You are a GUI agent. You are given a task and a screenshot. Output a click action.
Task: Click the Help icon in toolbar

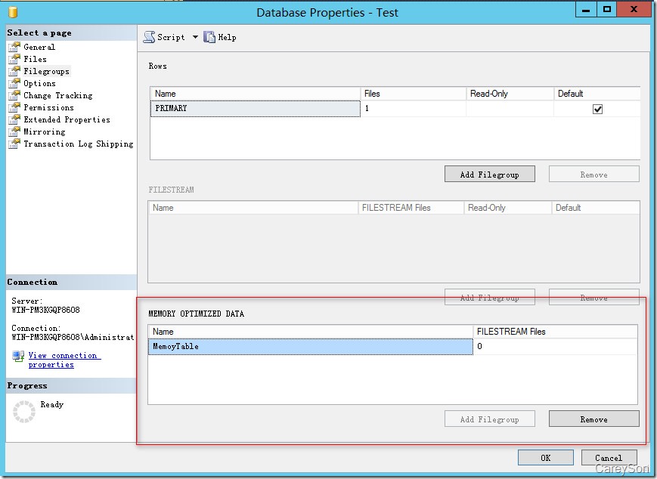[x=210, y=37]
